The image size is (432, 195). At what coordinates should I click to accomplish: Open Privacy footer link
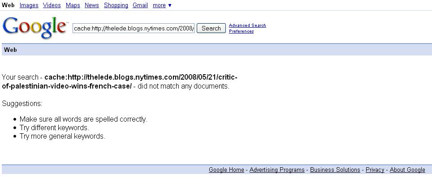pyautogui.click(x=375, y=170)
